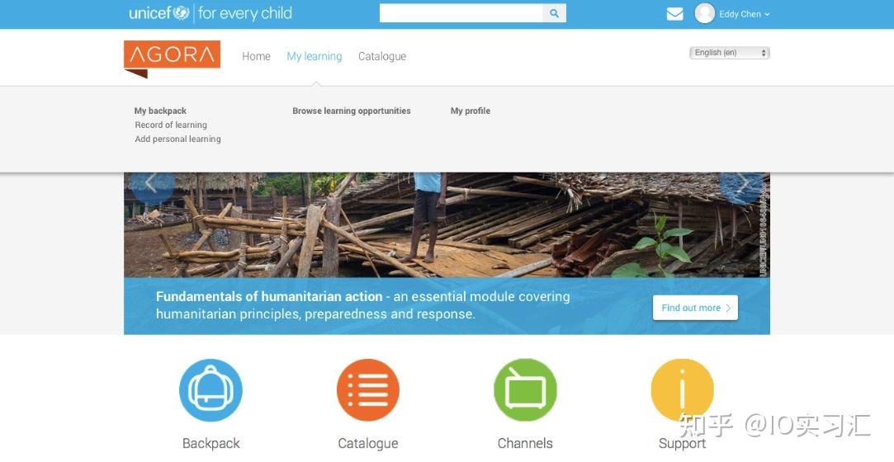Open the orange Catalogue list icon
Image resolution: width=894 pixels, height=462 pixels.
pyautogui.click(x=367, y=390)
